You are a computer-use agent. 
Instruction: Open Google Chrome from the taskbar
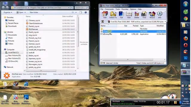[186, 18]
